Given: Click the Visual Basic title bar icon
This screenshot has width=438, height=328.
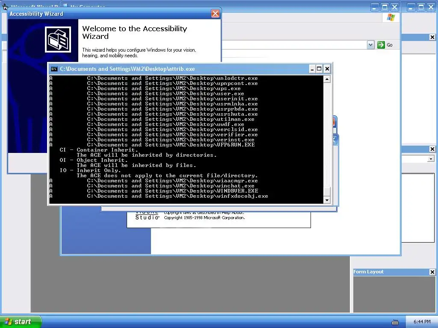Looking at the screenshot, I should click(x=5, y=6).
